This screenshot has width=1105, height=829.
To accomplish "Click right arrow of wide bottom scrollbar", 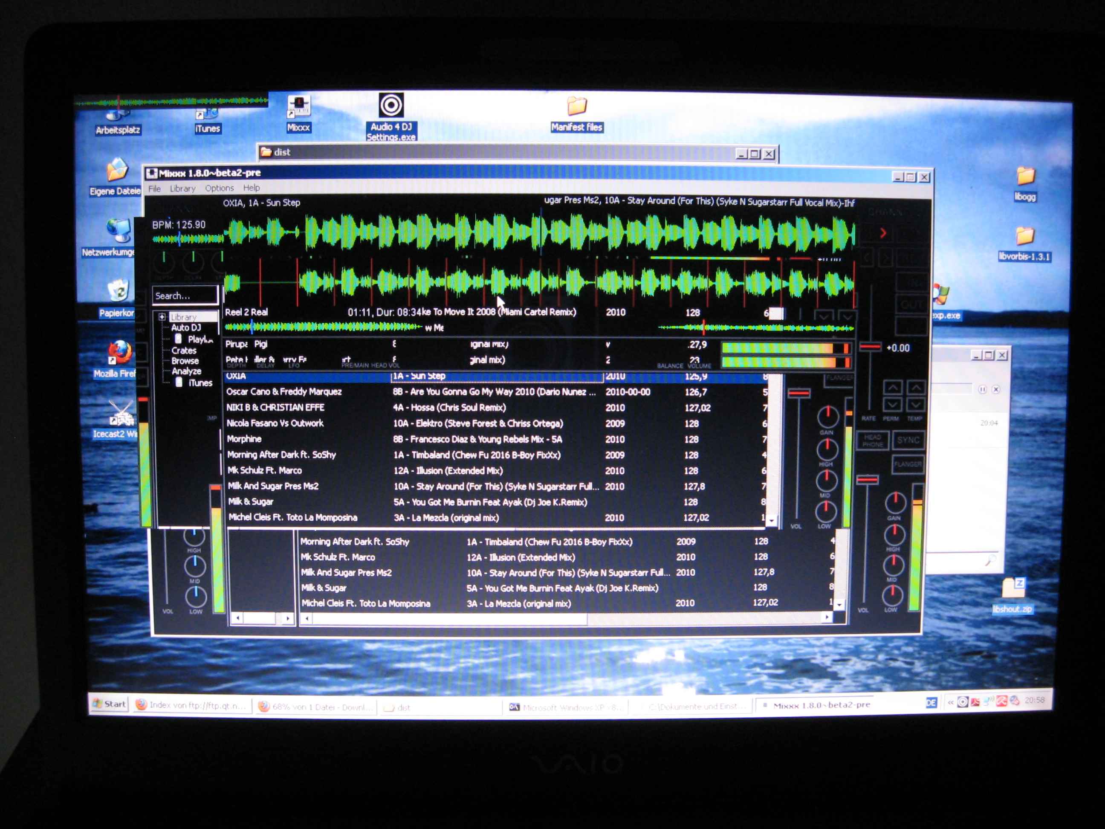I will click(827, 617).
